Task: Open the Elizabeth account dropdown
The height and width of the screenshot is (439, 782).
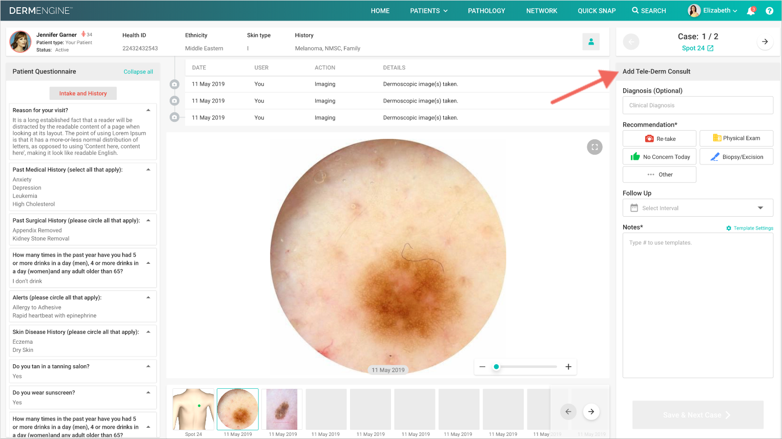Action: point(720,11)
